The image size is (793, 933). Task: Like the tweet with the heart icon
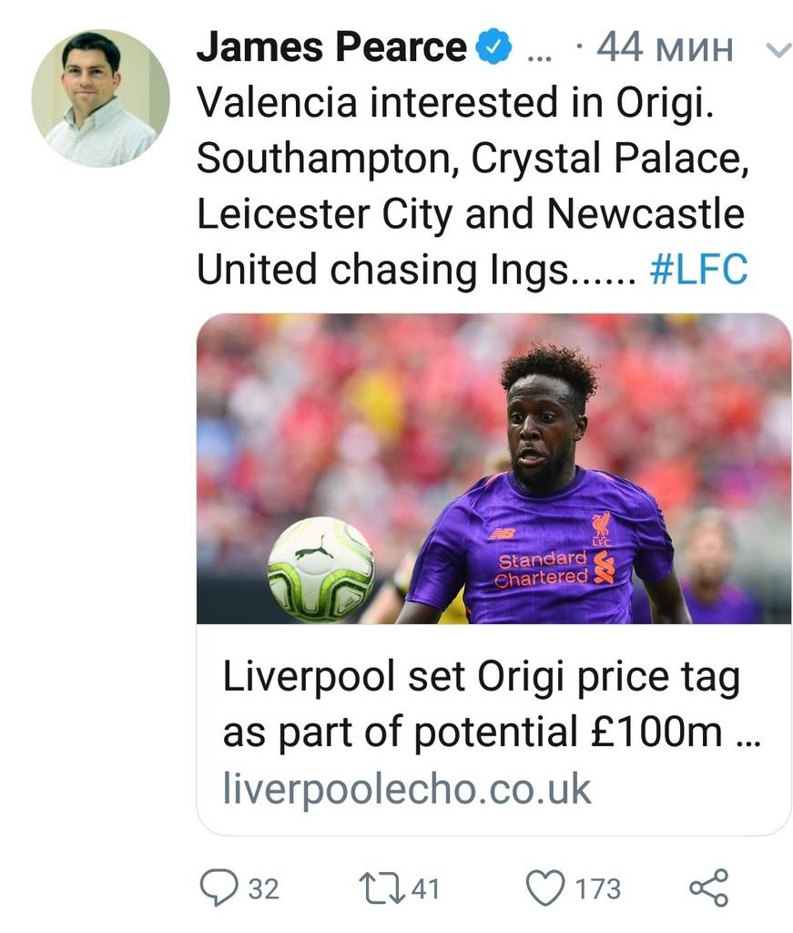pyautogui.click(x=546, y=887)
